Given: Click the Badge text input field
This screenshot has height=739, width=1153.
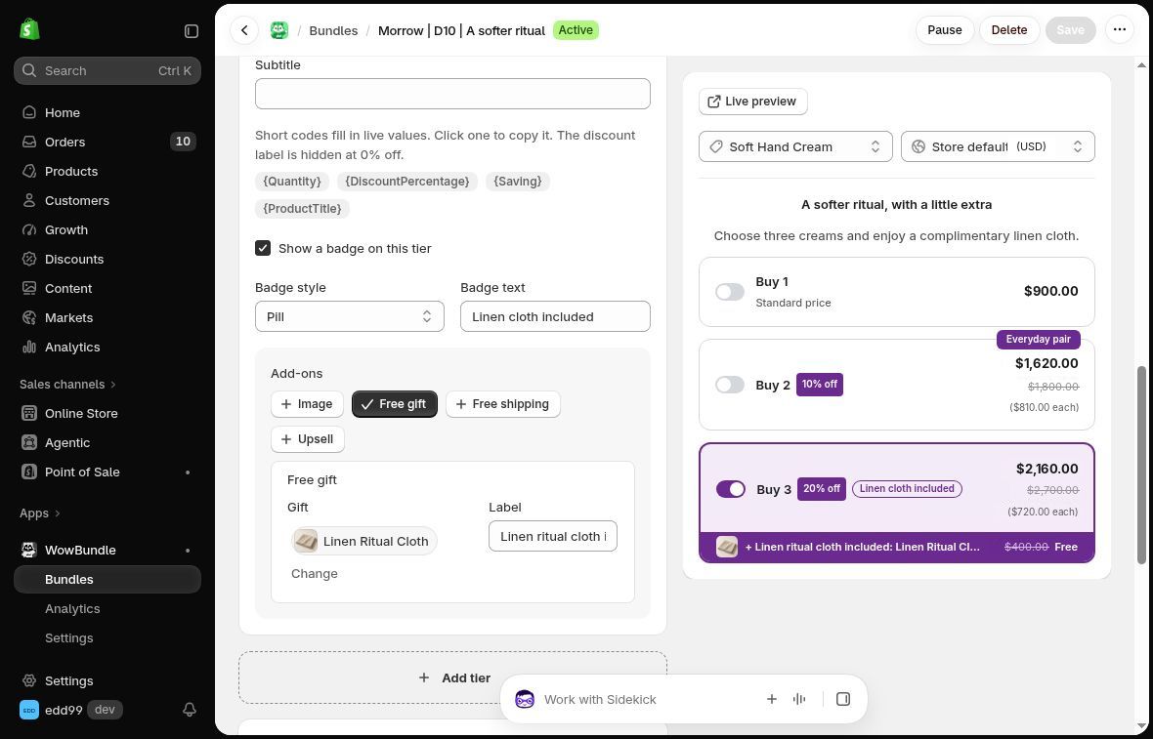Looking at the screenshot, I should (555, 316).
